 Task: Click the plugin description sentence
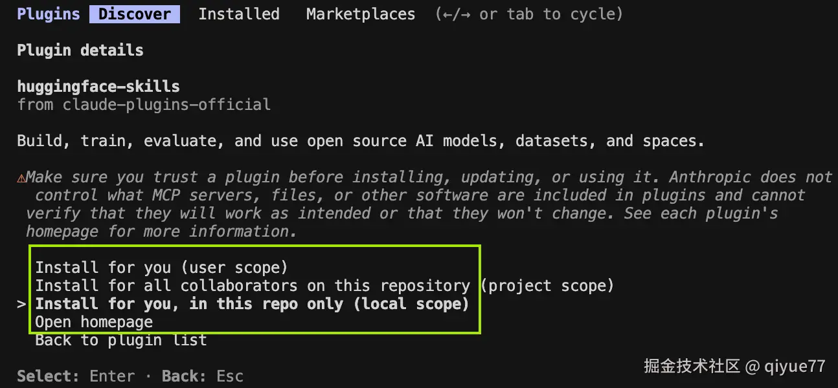point(360,141)
